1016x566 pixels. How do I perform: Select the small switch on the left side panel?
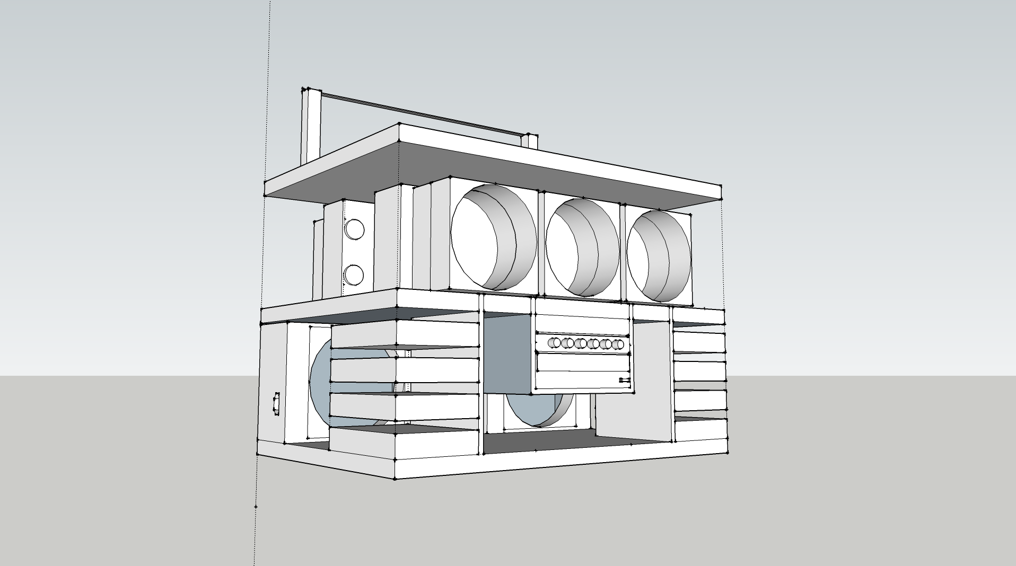276,404
